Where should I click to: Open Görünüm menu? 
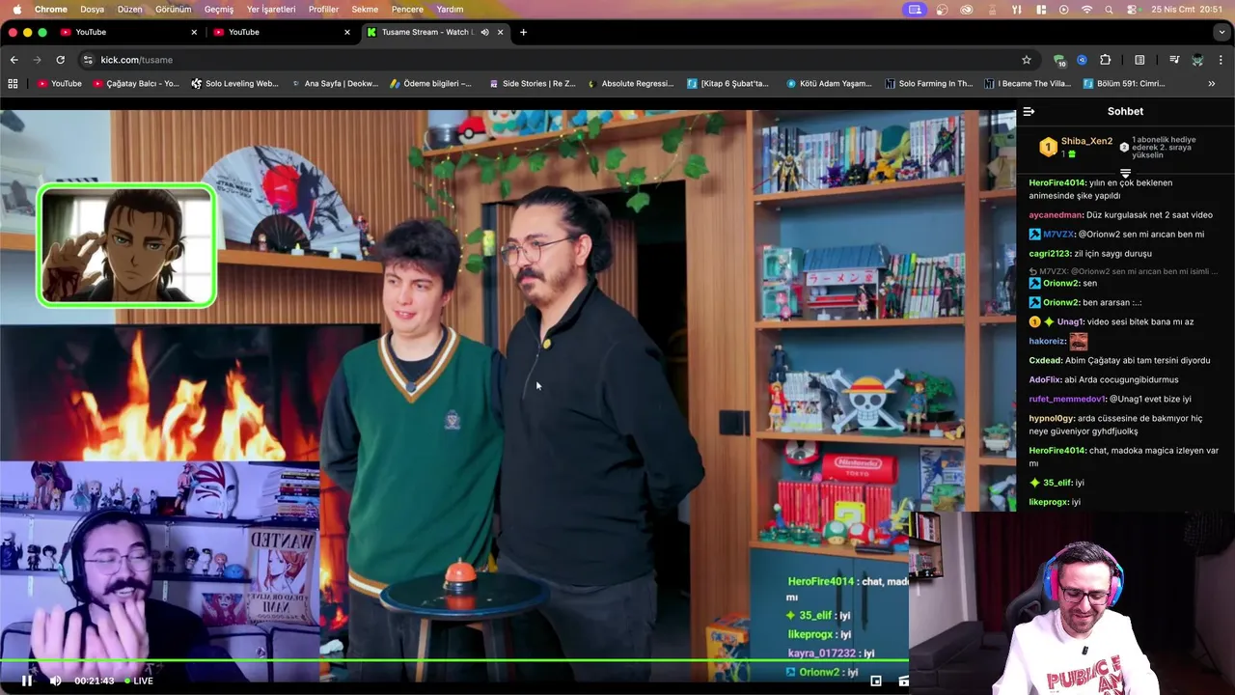[x=174, y=10]
